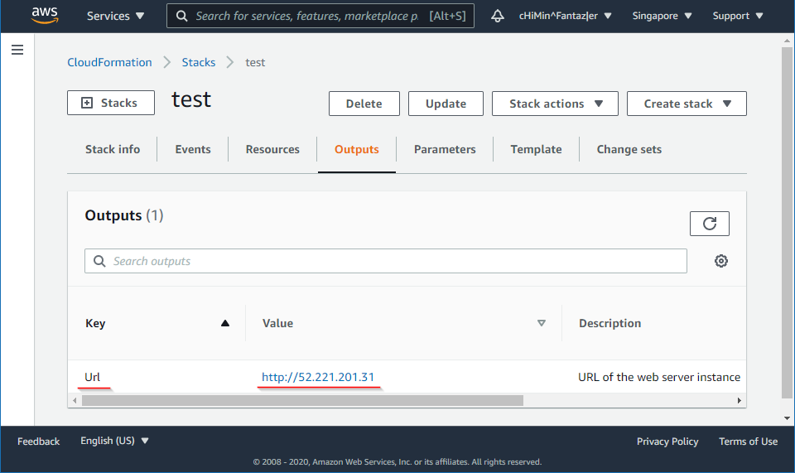Open the Create stack dropdown
Viewport: 795px width, 473px height.
point(687,104)
